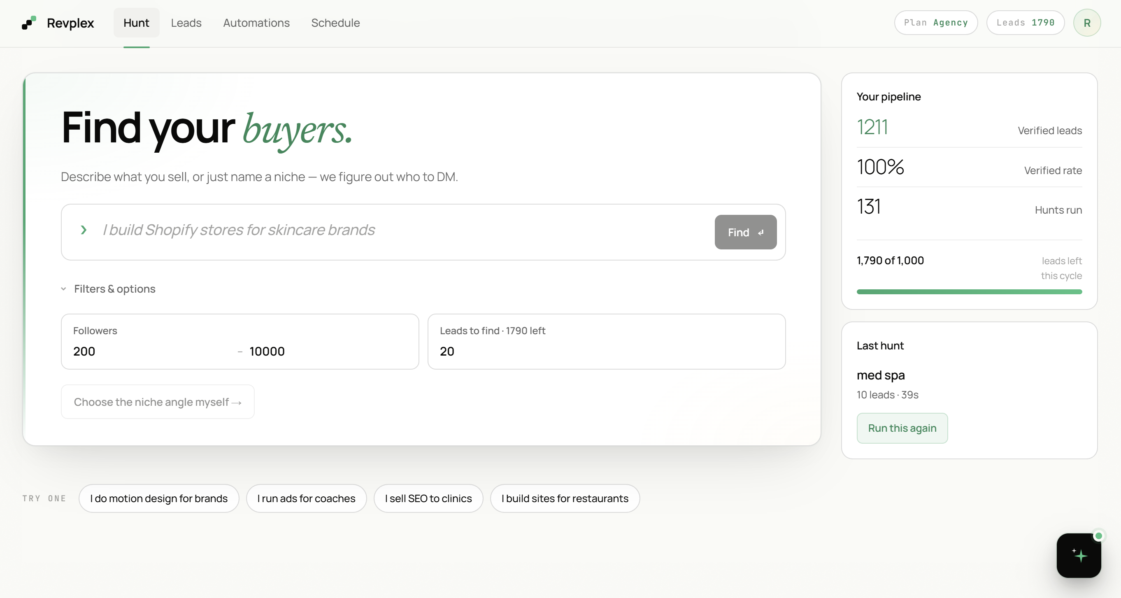Click the "Hunts run" label
Image resolution: width=1121 pixels, height=598 pixels.
pyautogui.click(x=1058, y=210)
